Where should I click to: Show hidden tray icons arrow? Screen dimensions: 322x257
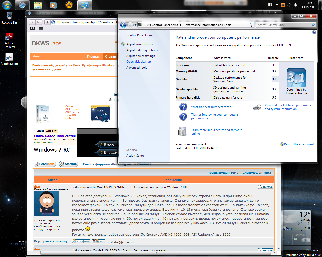click(x=277, y=5)
